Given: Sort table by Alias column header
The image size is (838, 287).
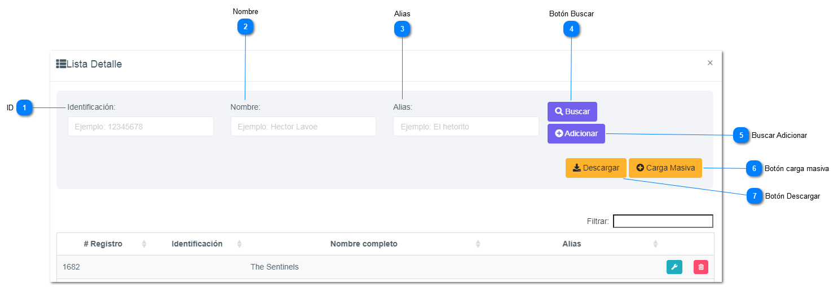Looking at the screenshot, I should (571, 244).
